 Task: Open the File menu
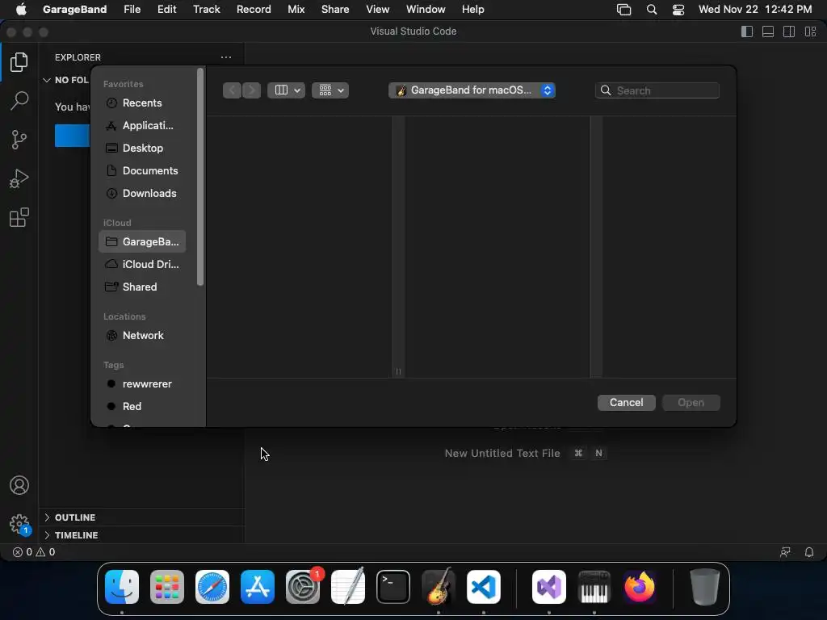pyautogui.click(x=132, y=9)
